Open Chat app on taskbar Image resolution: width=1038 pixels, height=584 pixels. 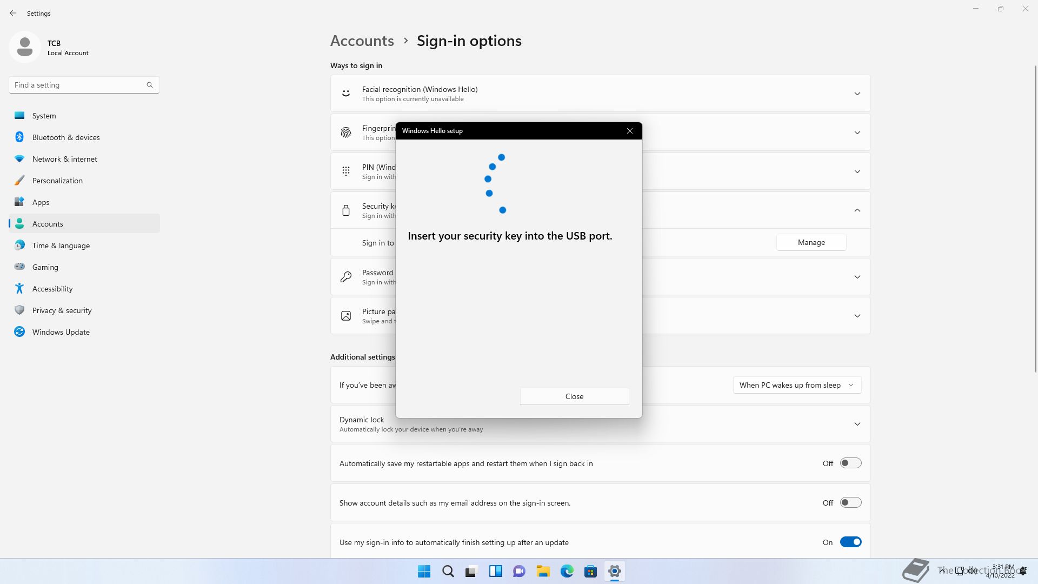[x=519, y=571]
